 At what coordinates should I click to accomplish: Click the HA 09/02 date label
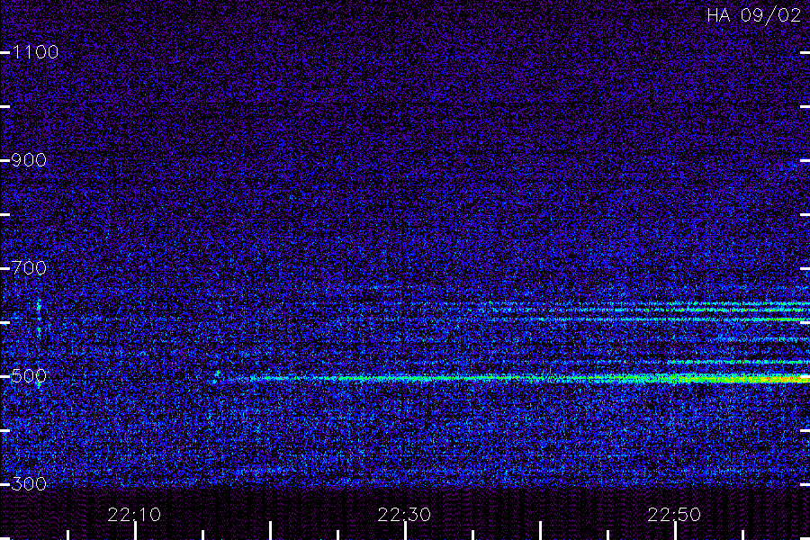point(753,15)
